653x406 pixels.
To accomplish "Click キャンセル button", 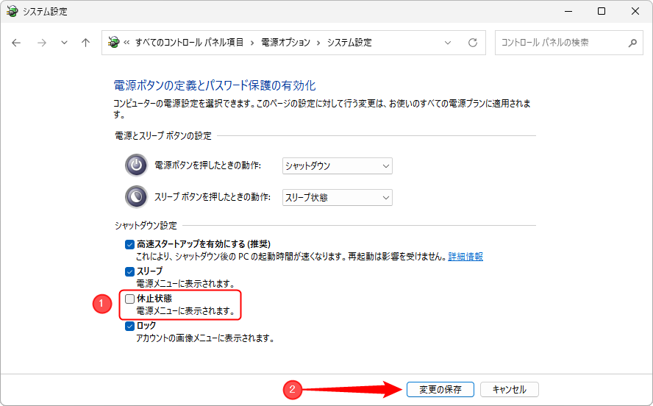I will coord(510,389).
